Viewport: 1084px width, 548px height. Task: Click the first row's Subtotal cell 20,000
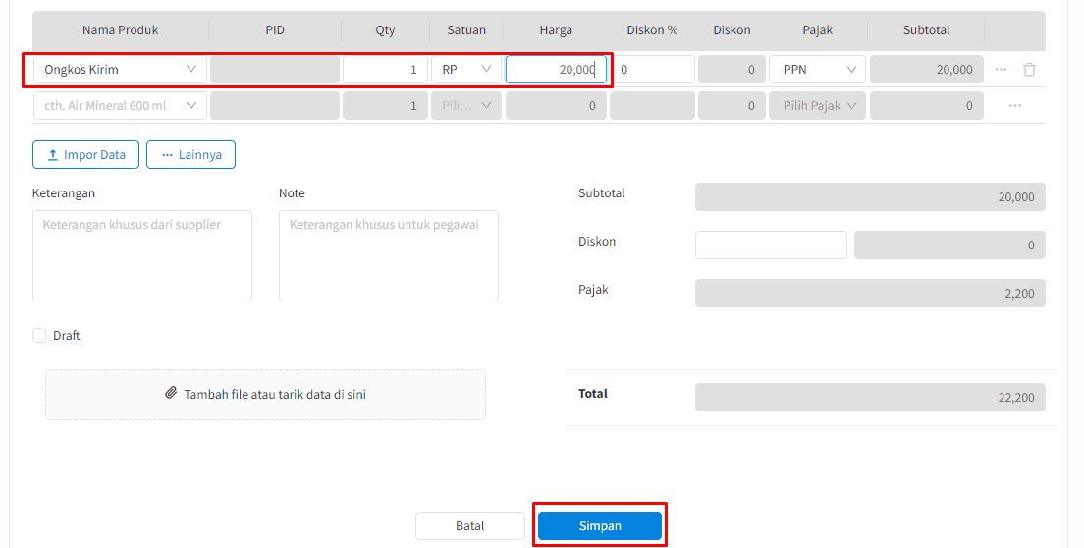point(926,69)
